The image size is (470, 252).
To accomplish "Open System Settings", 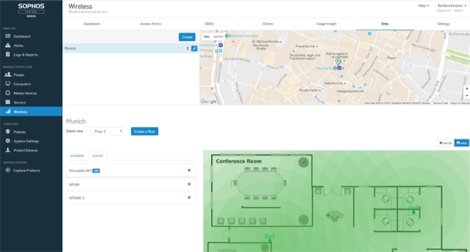I will click(x=26, y=141).
